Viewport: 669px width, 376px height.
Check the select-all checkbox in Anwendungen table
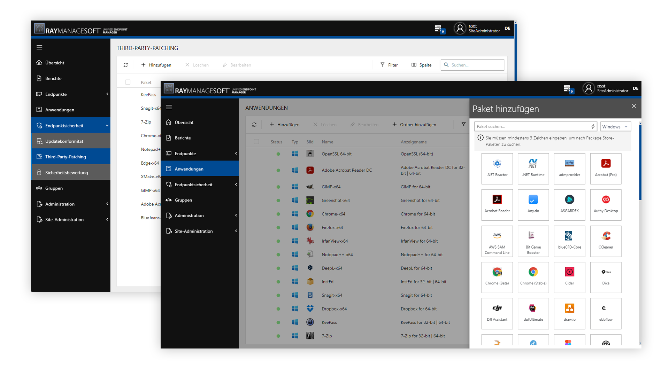[256, 142]
